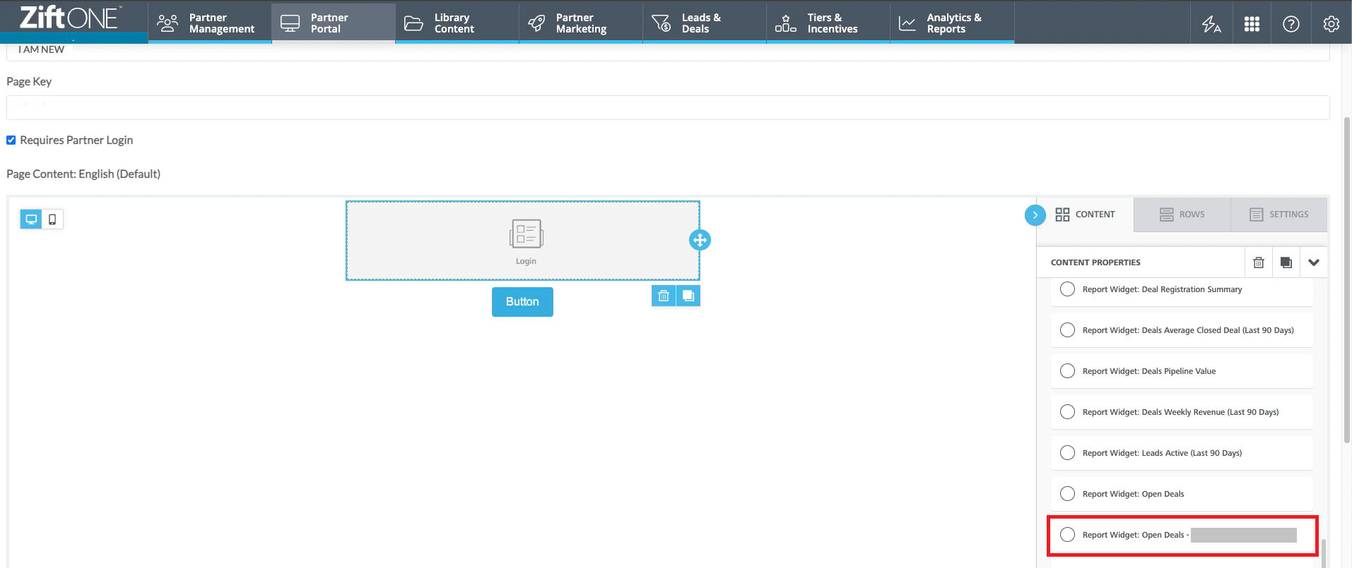Viewport: 1352px width, 568px height.
Task: Focus the Page Key input field
Action: pos(668,107)
